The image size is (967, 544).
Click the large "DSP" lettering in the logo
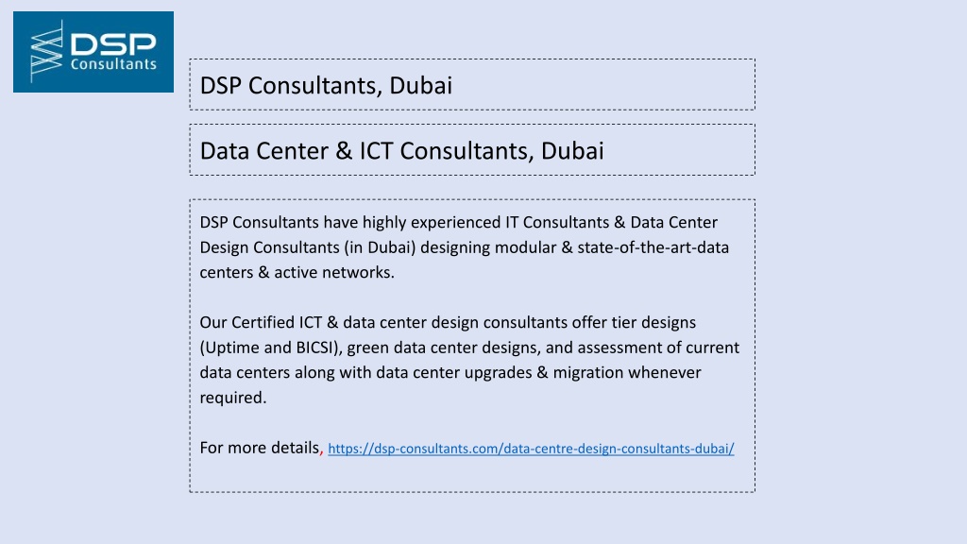pos(113,44)
